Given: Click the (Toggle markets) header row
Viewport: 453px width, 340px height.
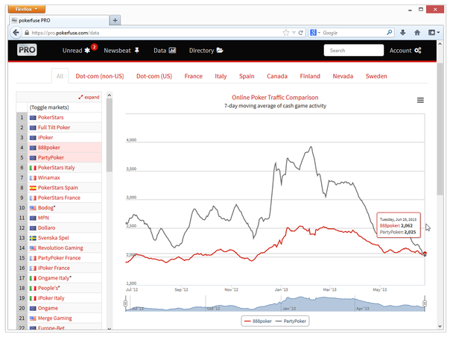Looking at the screenshot, I should 59,107.
